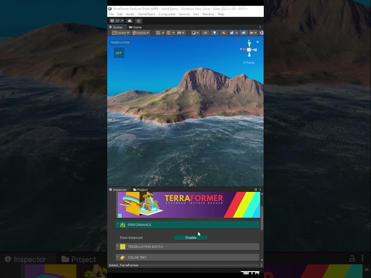This screenshot has height=278, width=371.
Task: Expand the TESSELLATION (DX11+) section
Action: click(187, 247)
